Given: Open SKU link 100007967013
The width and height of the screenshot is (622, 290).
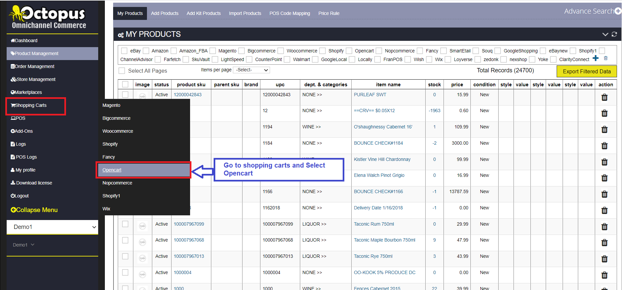Looking at the screenshot, I should click(x=189, y=256).
